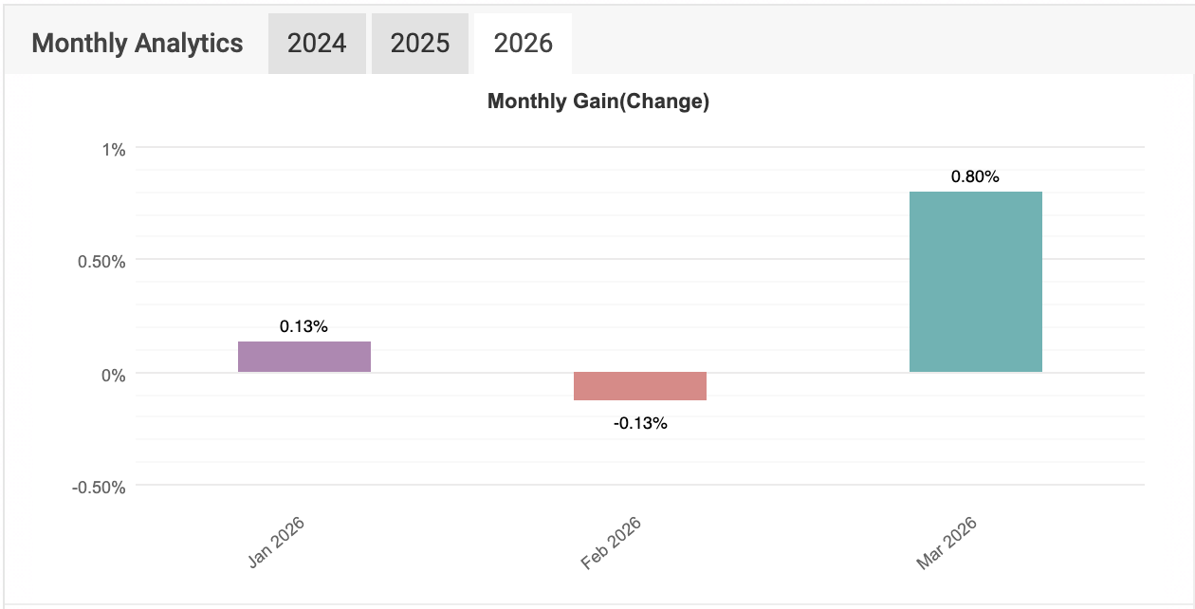Click the 0% y-axis label
The width and height of the screenshot is (1195, 609).
tap(114, 374)
